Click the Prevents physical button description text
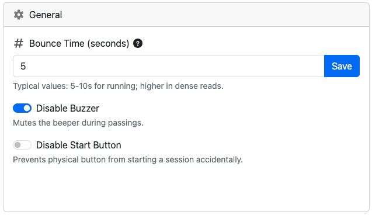 128,159
